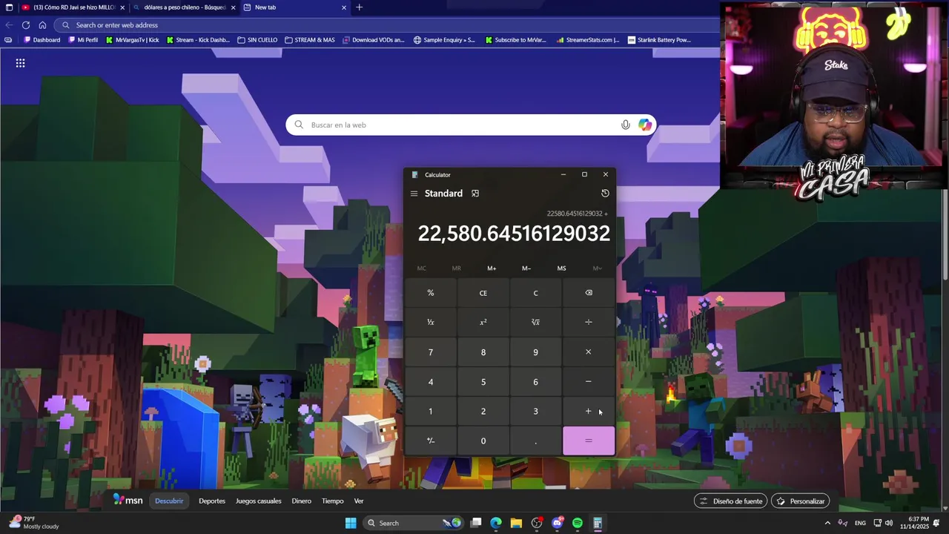Open the 'STREAM & MAS' bookmark folder
Viewport: 949px width, 534px height.
click(310, 40)
